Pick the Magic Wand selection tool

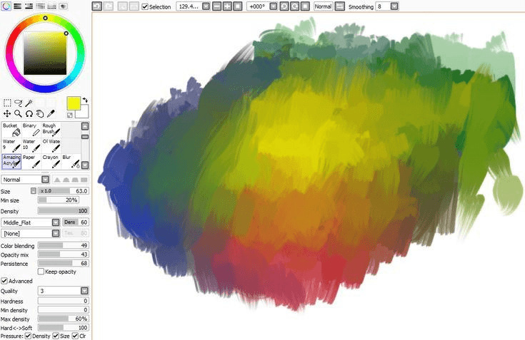(29, 103)
